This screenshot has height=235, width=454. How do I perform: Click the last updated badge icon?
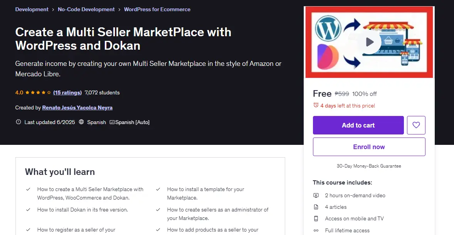click(18, 122)
